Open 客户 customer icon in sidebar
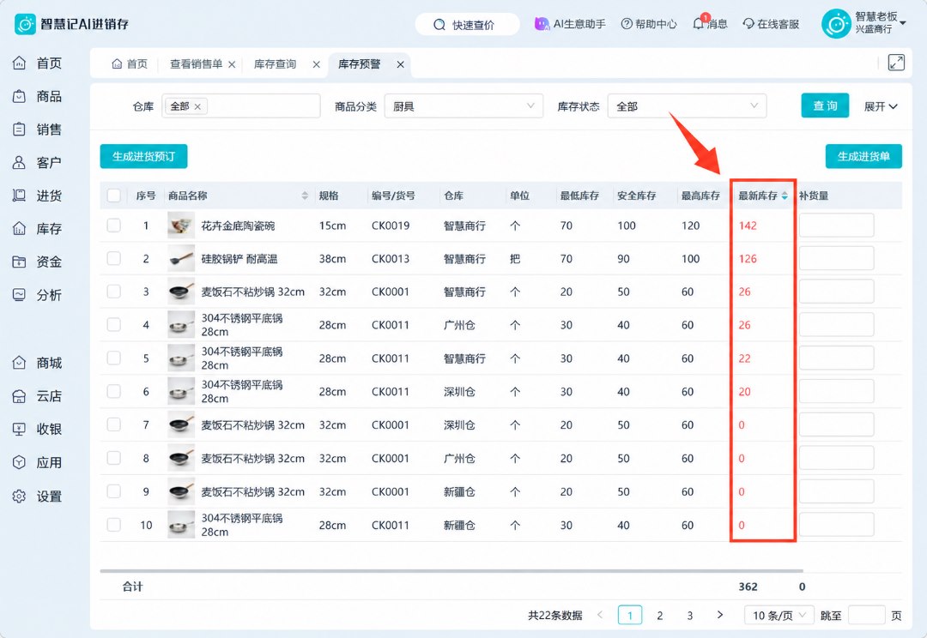The image size is (927, 638). [20, 162]
